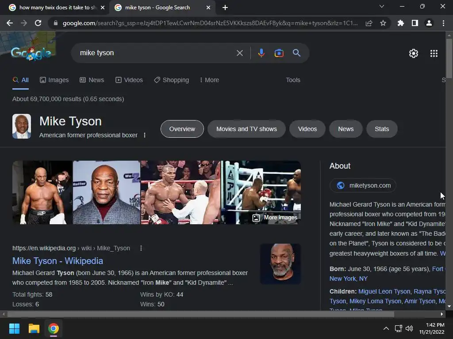Select the News chip in knowledge panel
Image resolution: width=453 pixels, height=339 pixels.
click(x=346, y=129)
